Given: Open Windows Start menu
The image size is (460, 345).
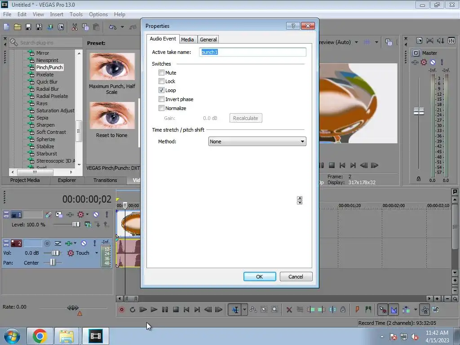Looking at the screenshot, I should click(12, 336).
